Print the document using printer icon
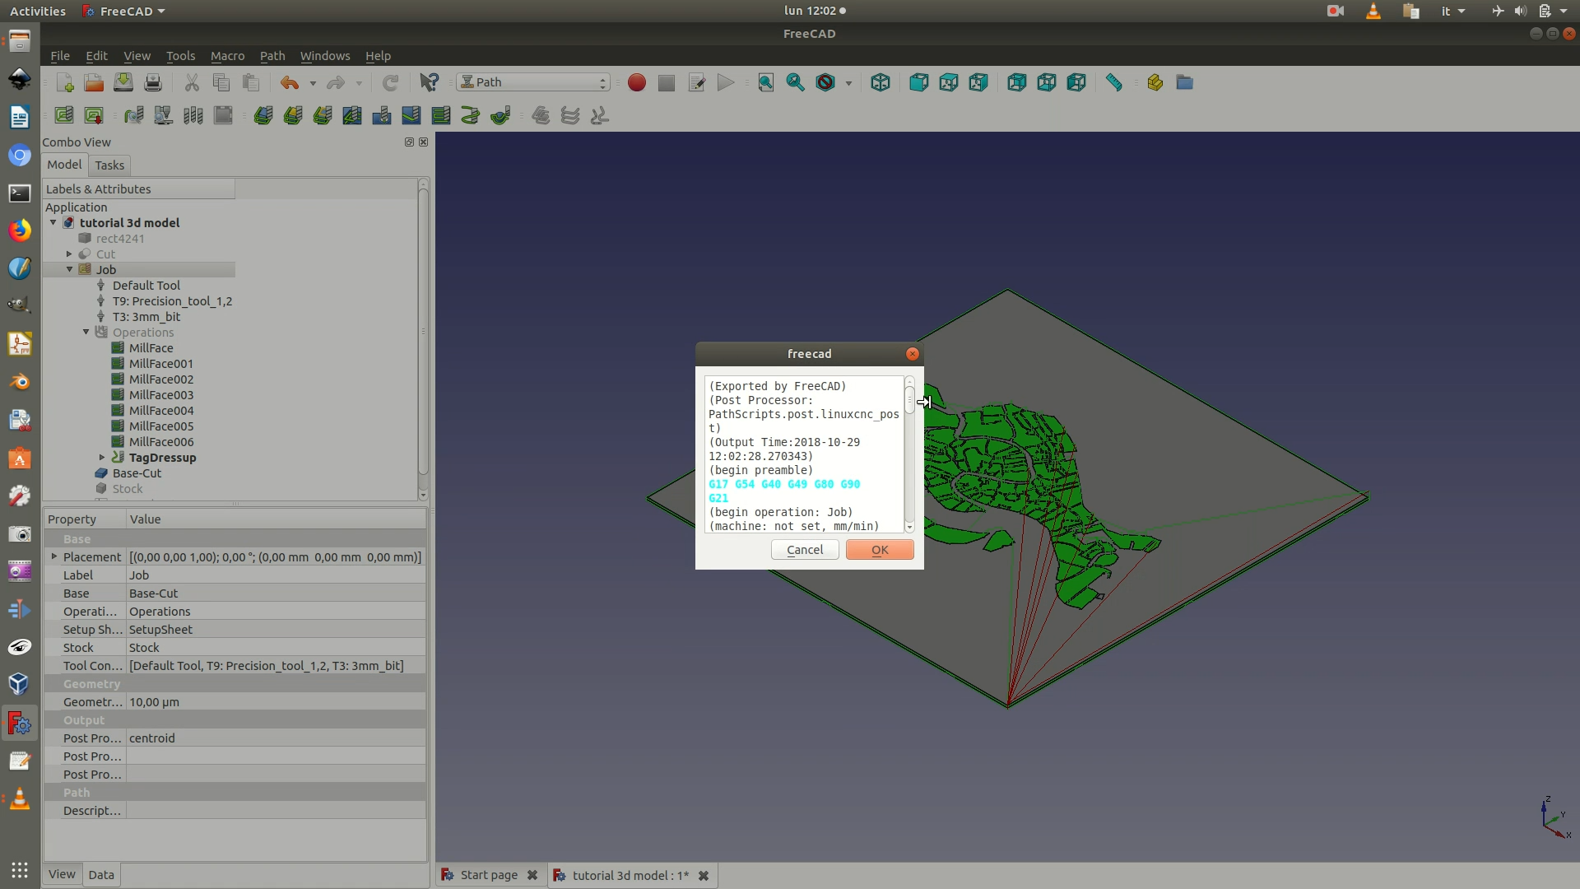The height and width of the screenshot is (889, 1580). pyautogui.click(x=153, y=82)
